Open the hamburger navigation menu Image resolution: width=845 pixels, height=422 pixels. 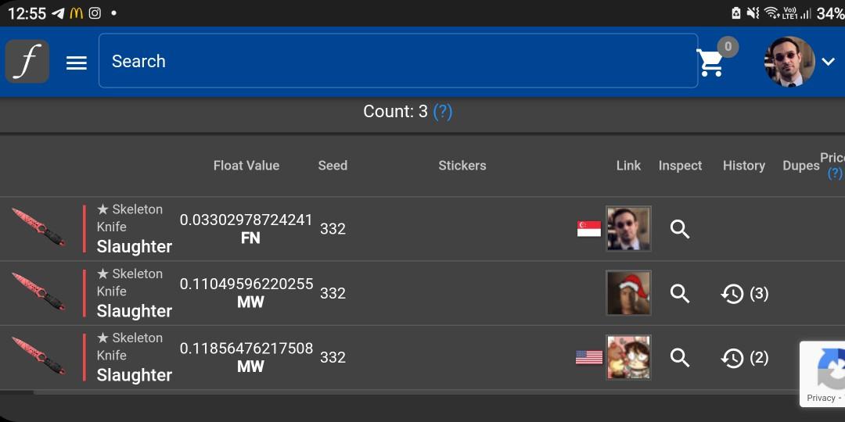[77, 63]
